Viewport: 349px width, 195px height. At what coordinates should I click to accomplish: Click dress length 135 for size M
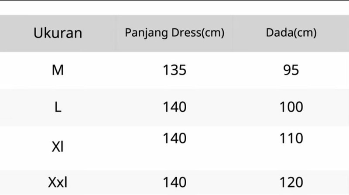point(174,70)
